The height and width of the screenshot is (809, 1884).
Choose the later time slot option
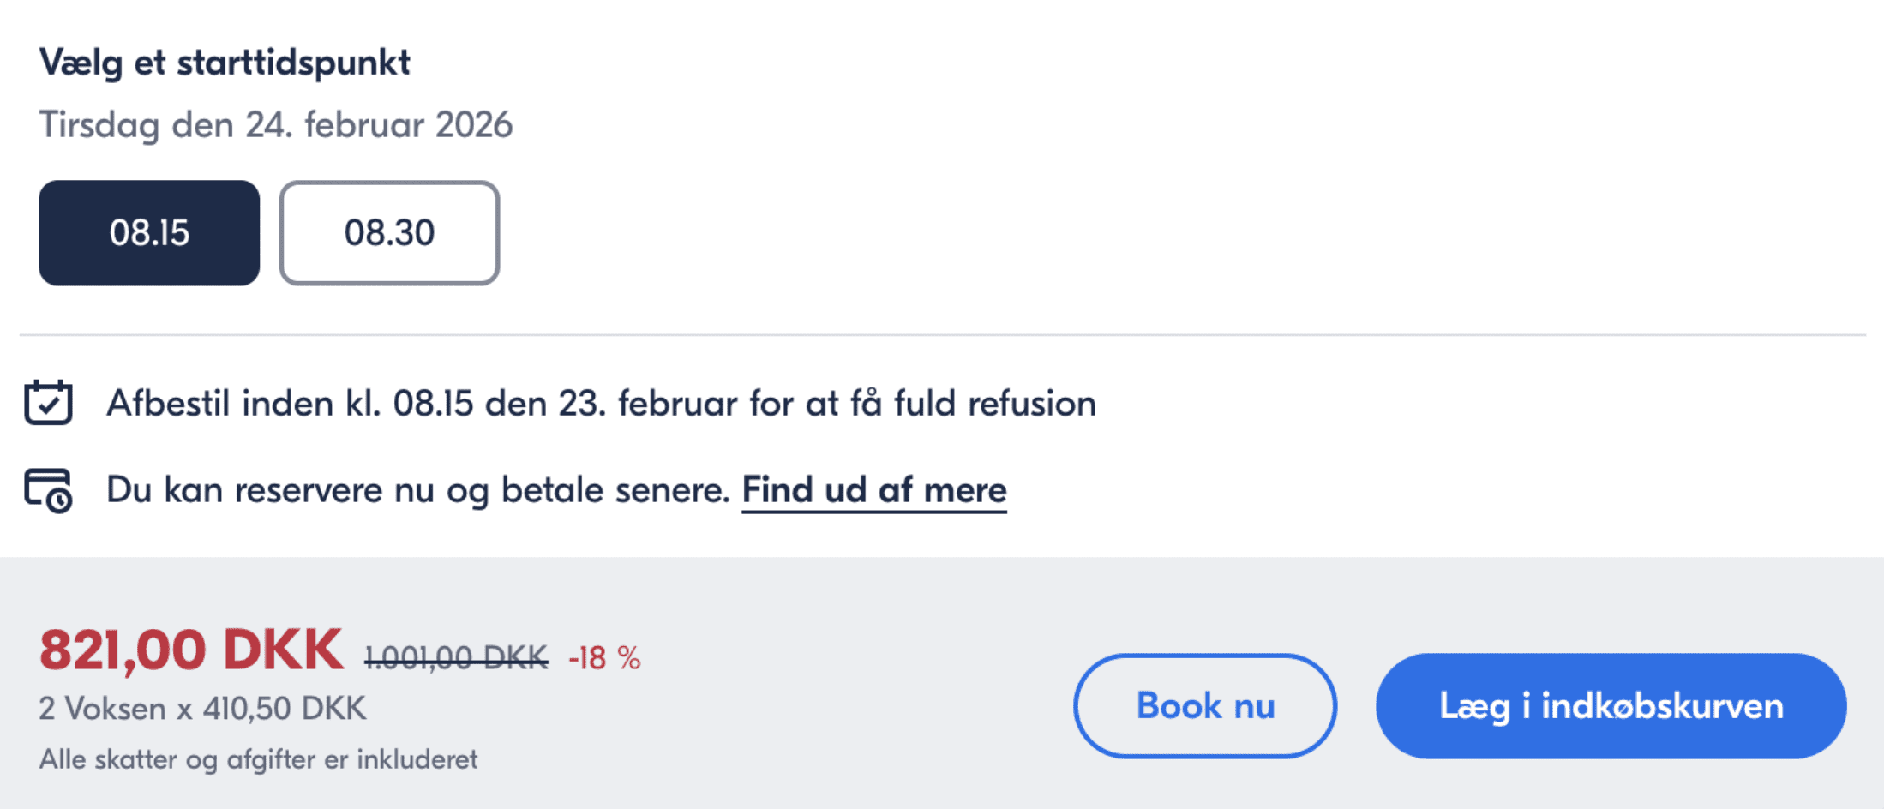pos(388,232)
